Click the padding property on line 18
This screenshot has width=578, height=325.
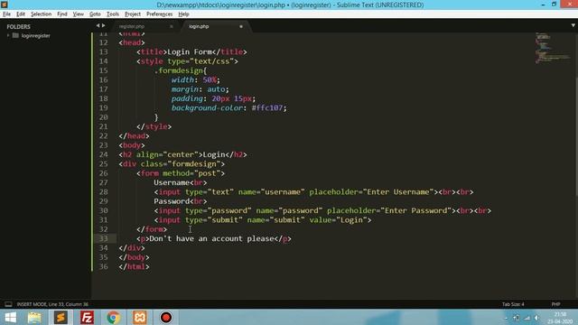pos(187,98)
